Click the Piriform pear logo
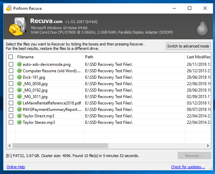The image size is (215, 174). pos(202,27)
